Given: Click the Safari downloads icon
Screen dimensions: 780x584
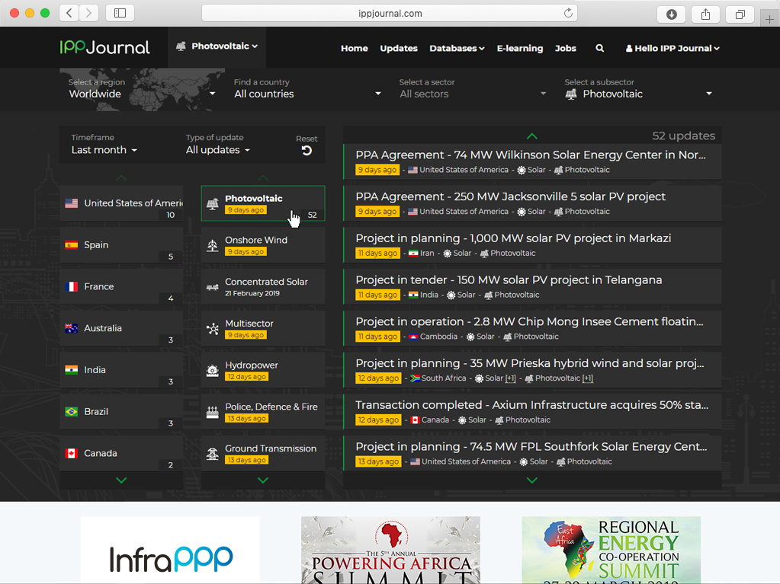Looking at the screenshot, I should [672, 14].
